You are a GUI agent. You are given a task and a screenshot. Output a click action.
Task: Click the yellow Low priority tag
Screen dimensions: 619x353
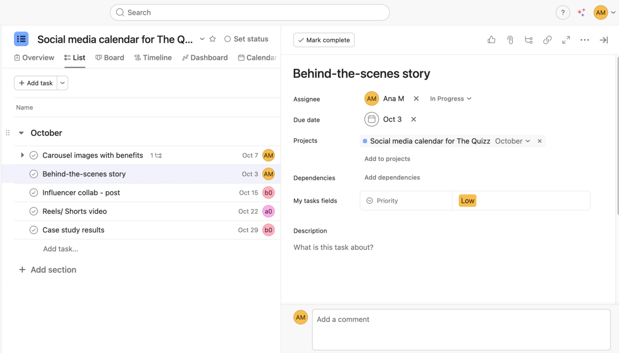coord(467,200)
